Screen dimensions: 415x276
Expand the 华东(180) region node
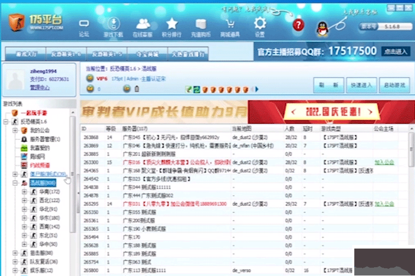tap(24, 218)
